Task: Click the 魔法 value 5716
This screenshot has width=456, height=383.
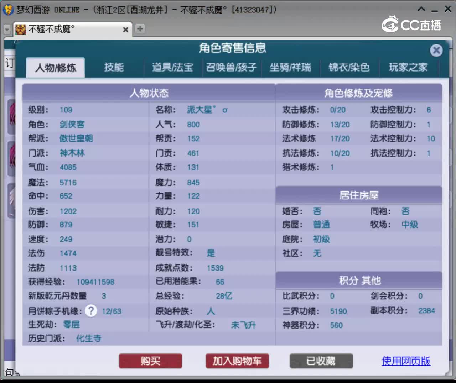Action: [x=68, y=183]
